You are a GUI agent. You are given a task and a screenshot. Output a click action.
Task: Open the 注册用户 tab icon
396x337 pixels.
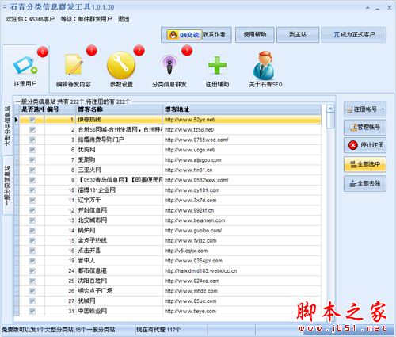(25, 66)
